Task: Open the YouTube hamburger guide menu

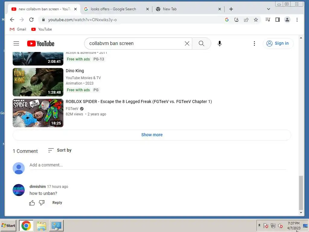Action: pos(16,43)
